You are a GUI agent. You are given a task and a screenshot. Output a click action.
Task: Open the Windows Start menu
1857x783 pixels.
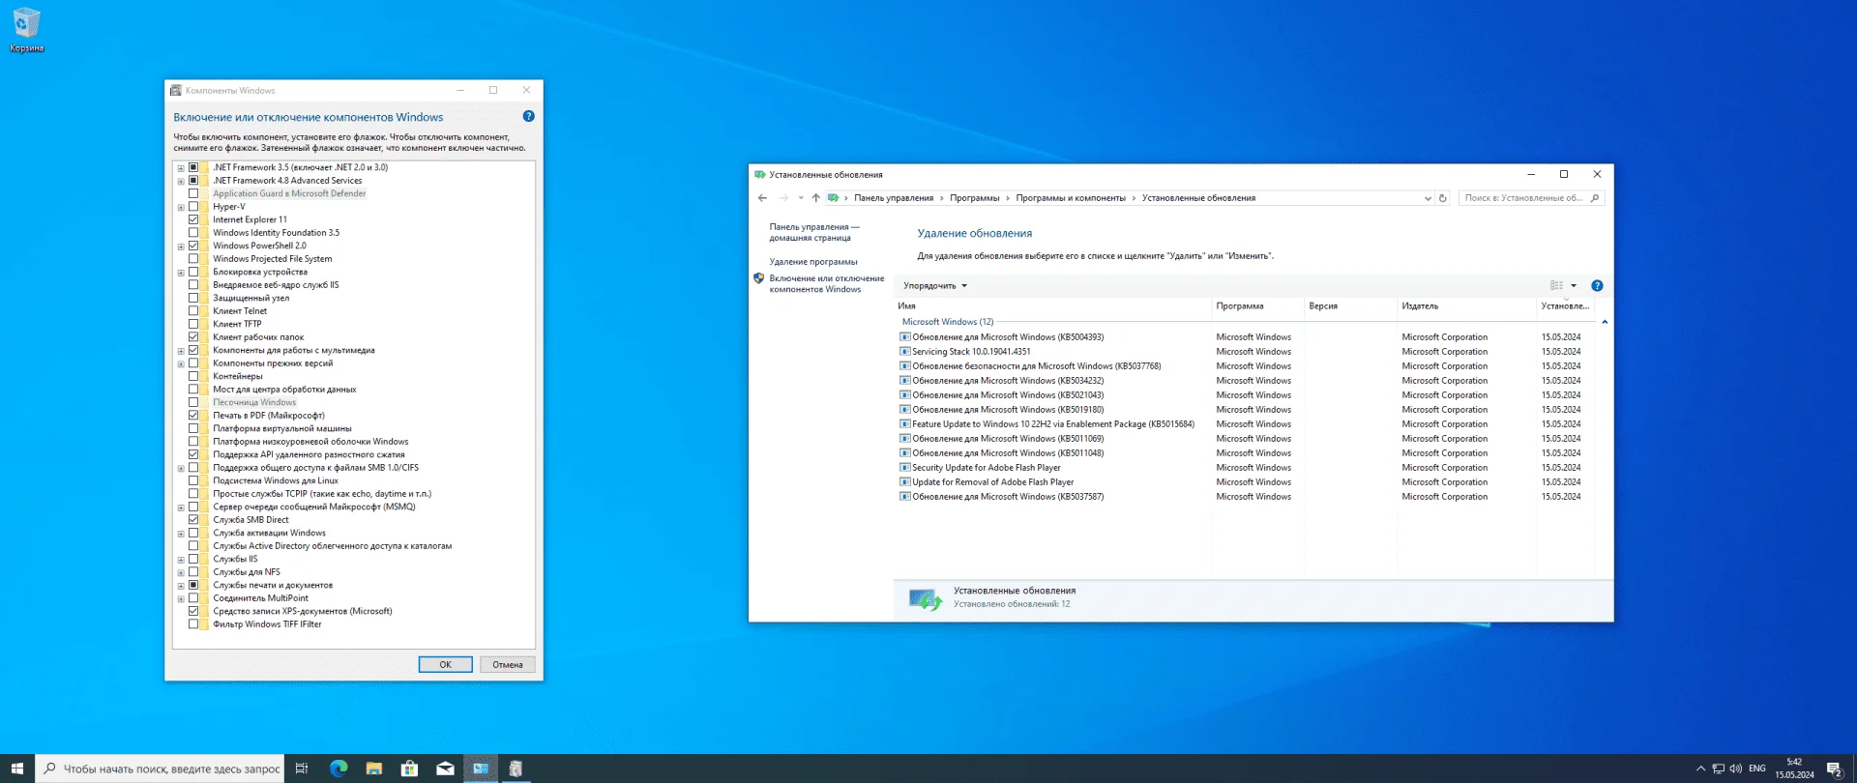click(x=17, y=768)
